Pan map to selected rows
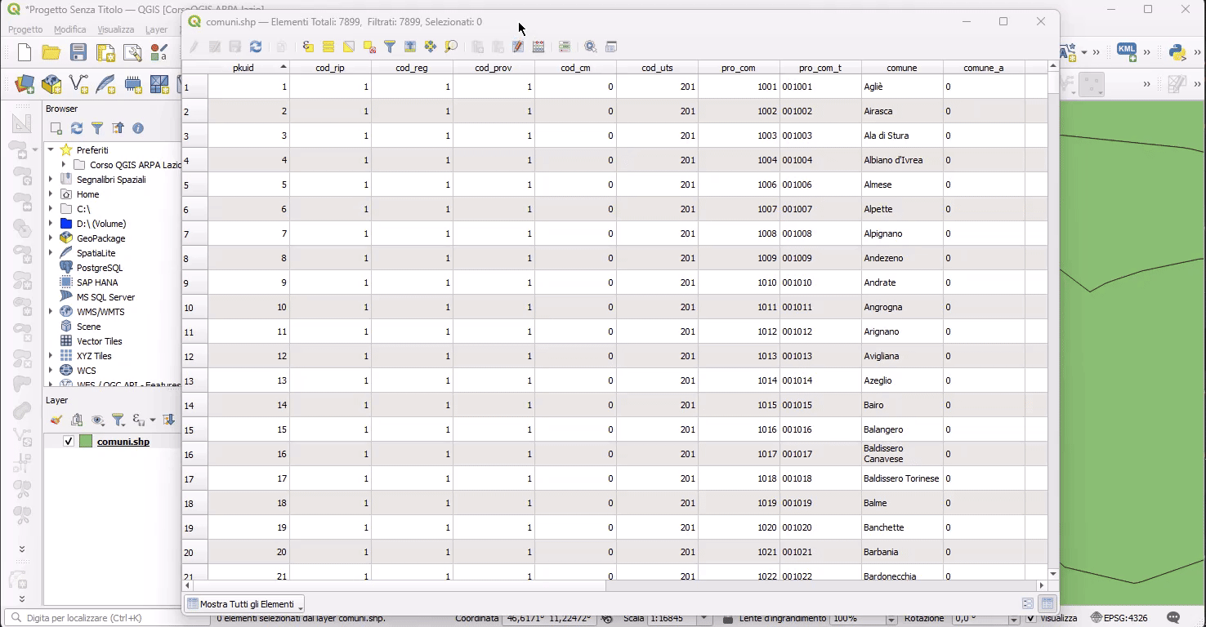Screen dimensions: 1206x627 tap(431, 47)
